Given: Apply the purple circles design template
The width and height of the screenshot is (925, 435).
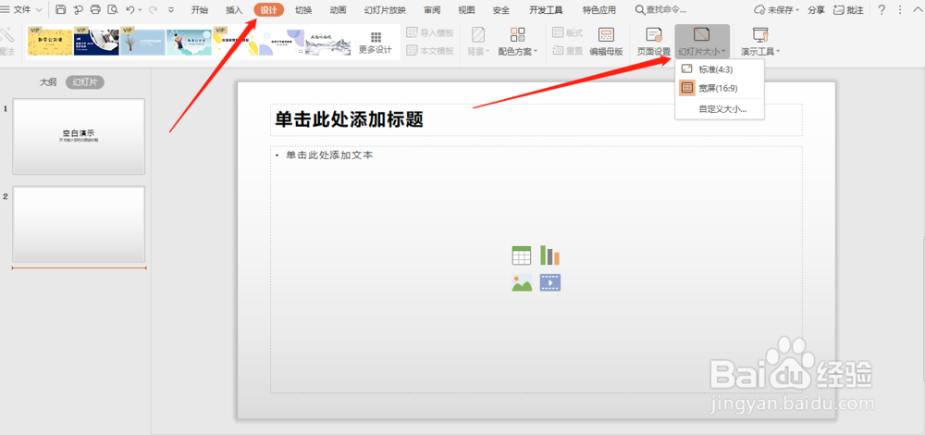Looking at the screenshot, I should coord(281,42).
